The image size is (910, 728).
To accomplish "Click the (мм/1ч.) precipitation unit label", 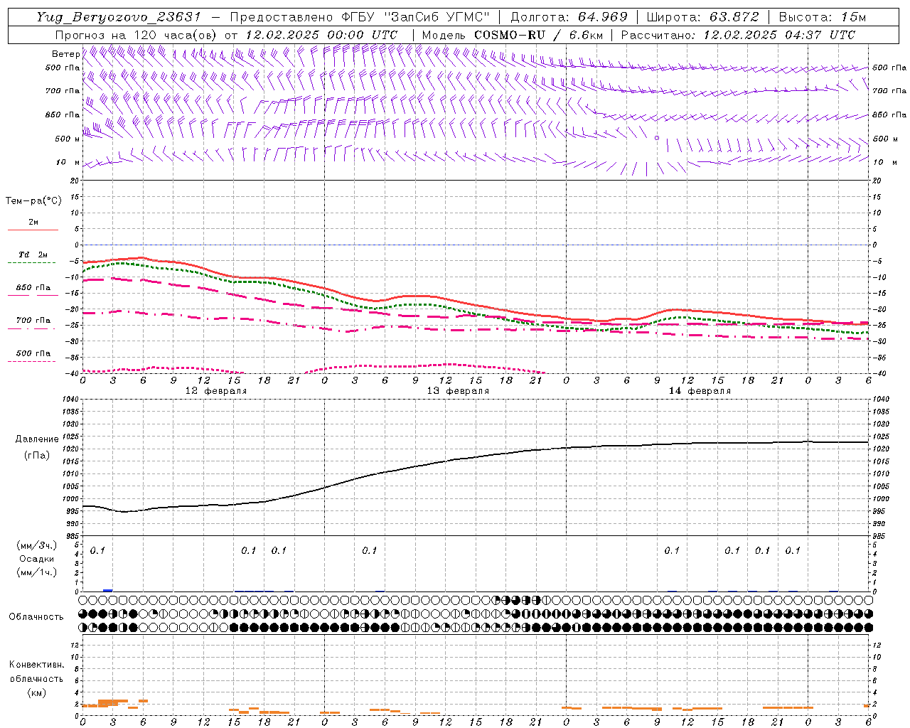I will (37, 572).
